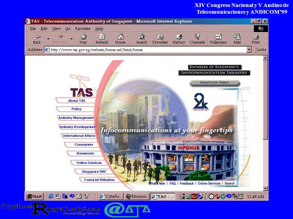Image resolution: width=293 pixels, height=219 pixels.
Task: Open the Help menu
Action: [99, 29]
